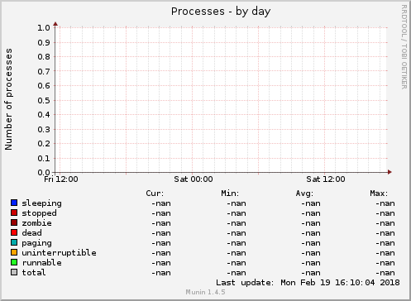Click the Last update timestamp text
The width and height of the screenshot is (411, 301).
pos(308,283)
